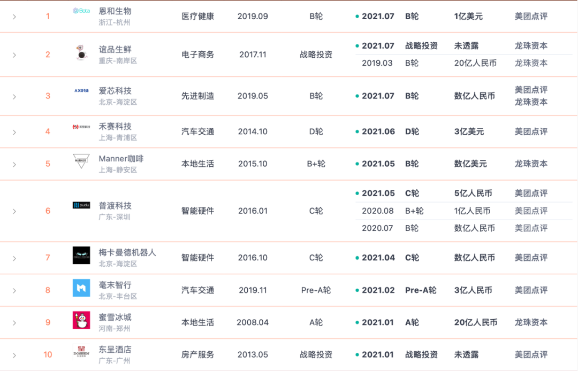Click investor 龙珠资本 in 蜜雪冰城 row
This screenshot has width=578, height=371.
[x=531, y=322]
